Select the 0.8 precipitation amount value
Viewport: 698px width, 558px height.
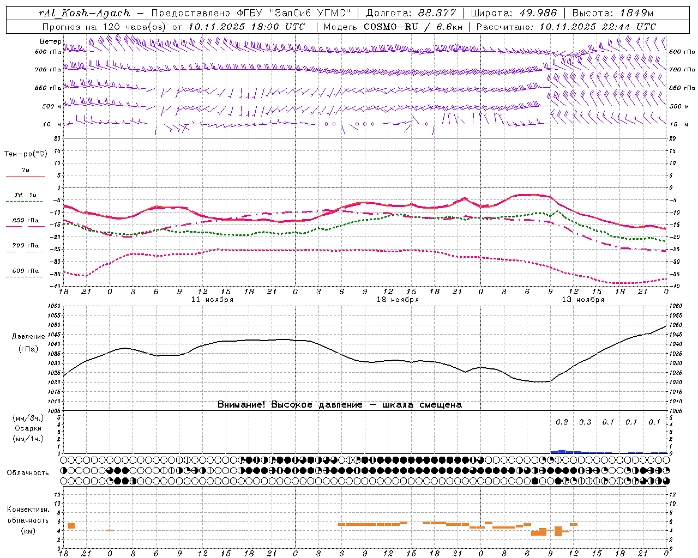(x=562, y=422)
